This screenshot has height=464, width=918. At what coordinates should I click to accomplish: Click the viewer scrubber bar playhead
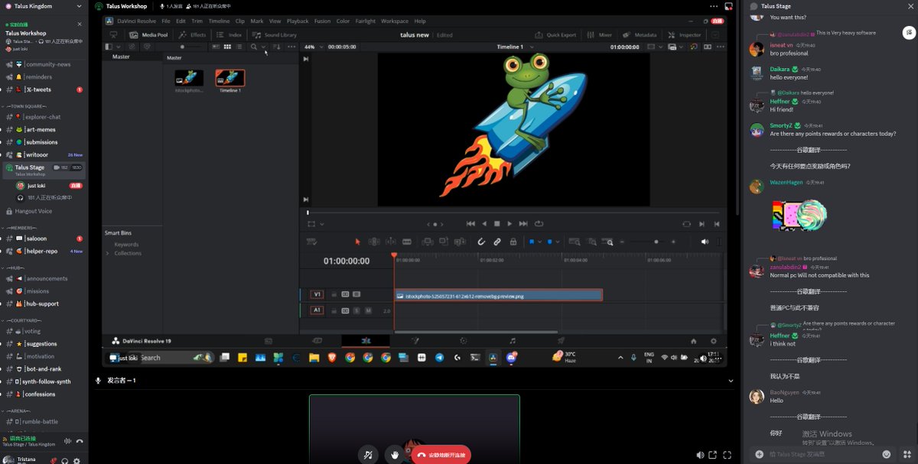tap(308, 213)
